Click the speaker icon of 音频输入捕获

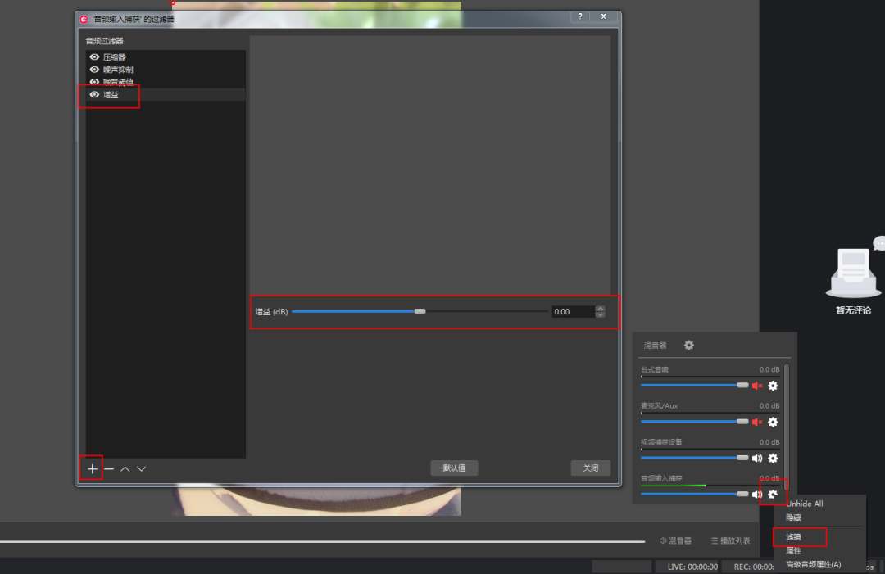(756, 493)
